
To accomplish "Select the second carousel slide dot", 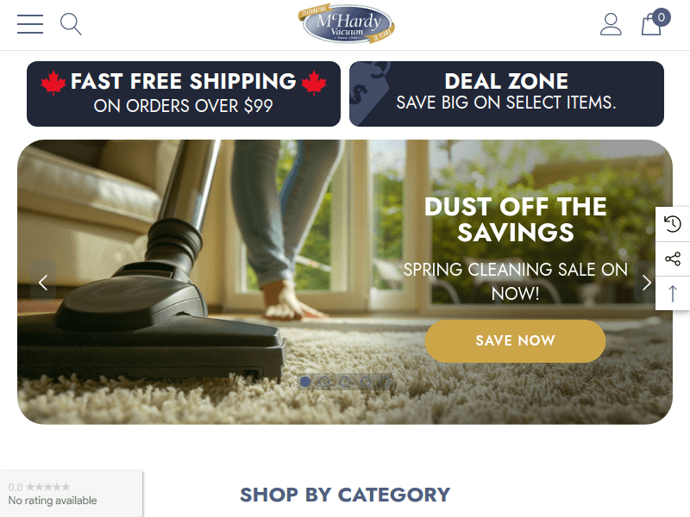I will point(325,382).
